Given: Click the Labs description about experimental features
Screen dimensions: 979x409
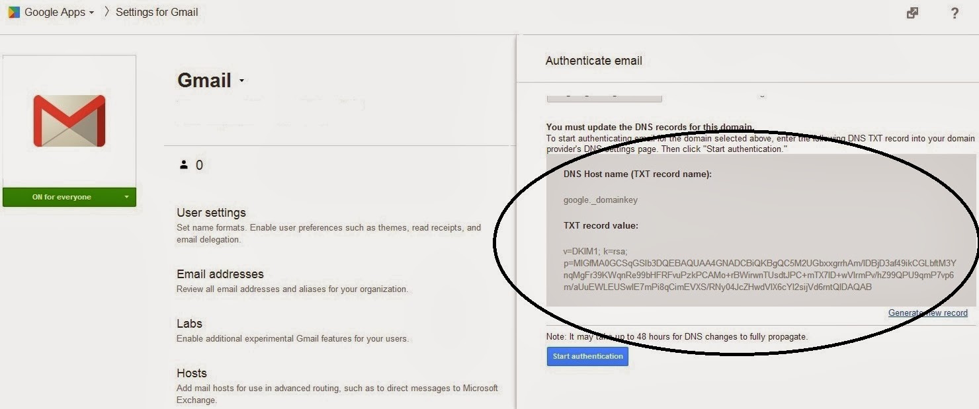Looking at the screenshot, I should tap(292, 338).
